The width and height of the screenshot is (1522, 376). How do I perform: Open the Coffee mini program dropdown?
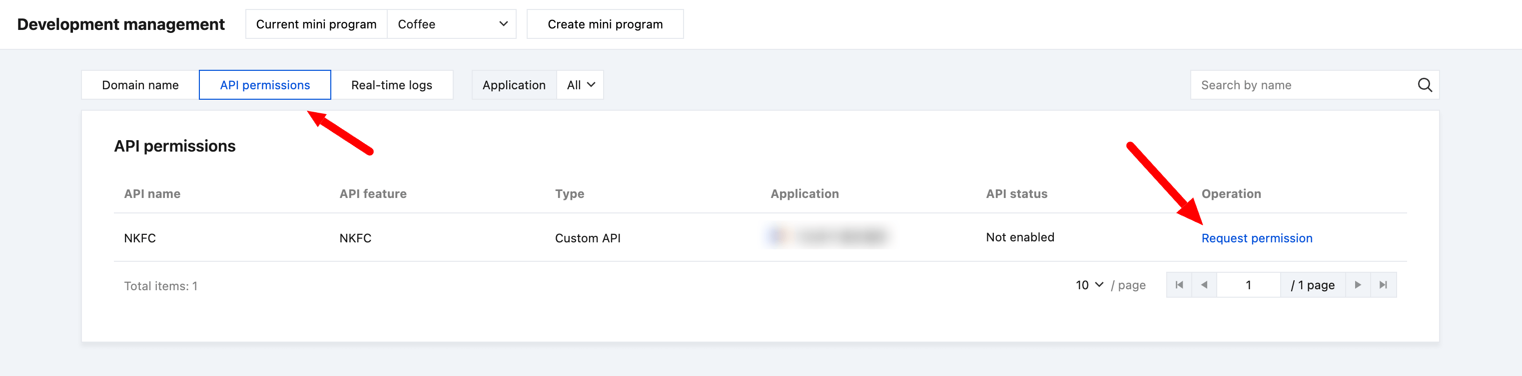coord(452,24)
